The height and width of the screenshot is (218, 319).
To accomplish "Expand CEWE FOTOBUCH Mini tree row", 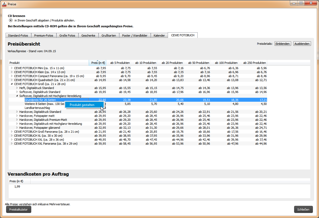I will point(12,68).
